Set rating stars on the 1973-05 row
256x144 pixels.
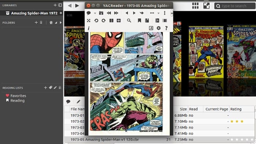point(242,140)
